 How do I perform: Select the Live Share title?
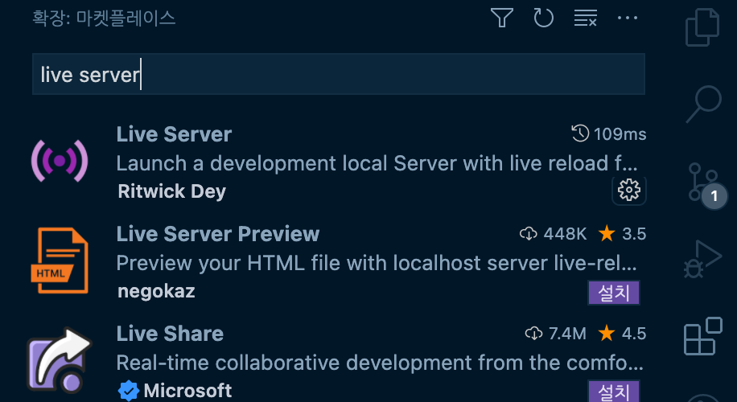[170, 334]
